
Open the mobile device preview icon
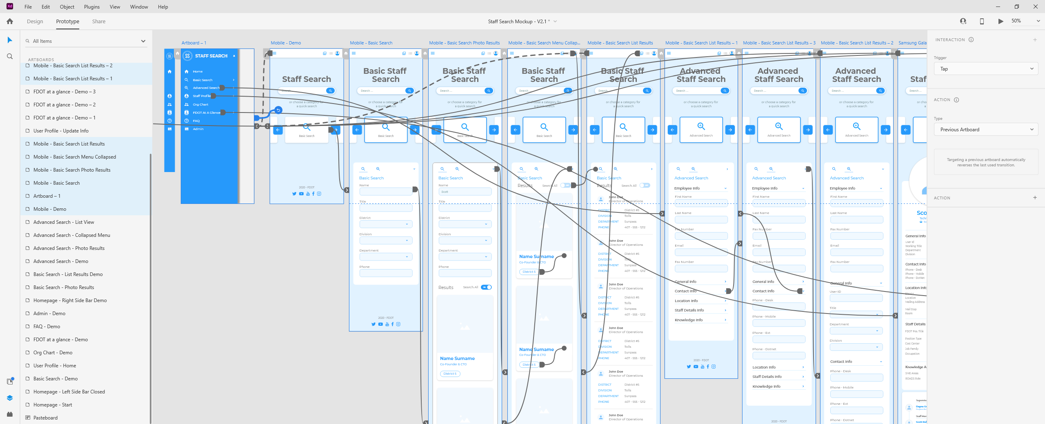pos(982,21)
